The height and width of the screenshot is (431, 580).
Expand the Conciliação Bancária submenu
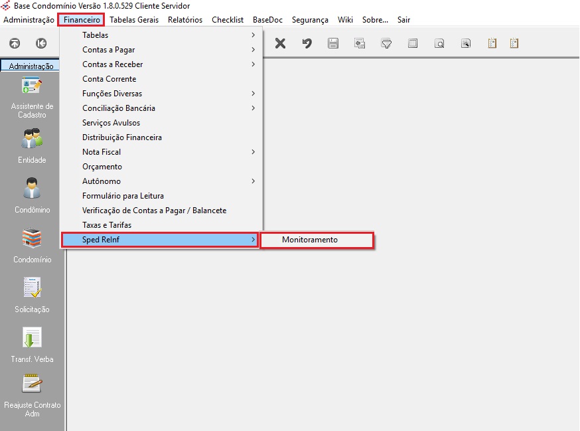coord(161,108)
